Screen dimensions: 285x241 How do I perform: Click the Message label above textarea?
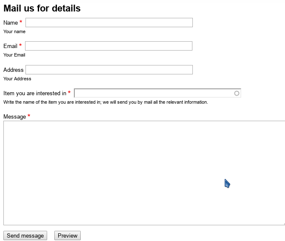click(14, 116)
